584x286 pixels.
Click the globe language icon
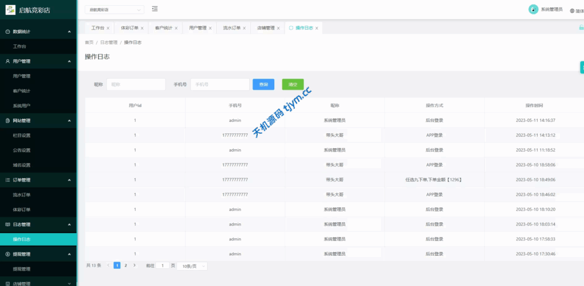point(572,10)
